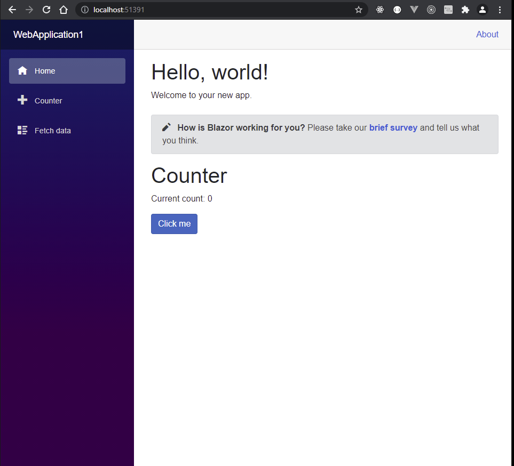Open the React Developer Tools extension icon
This screenshot has height=466, width=514.
380,10
